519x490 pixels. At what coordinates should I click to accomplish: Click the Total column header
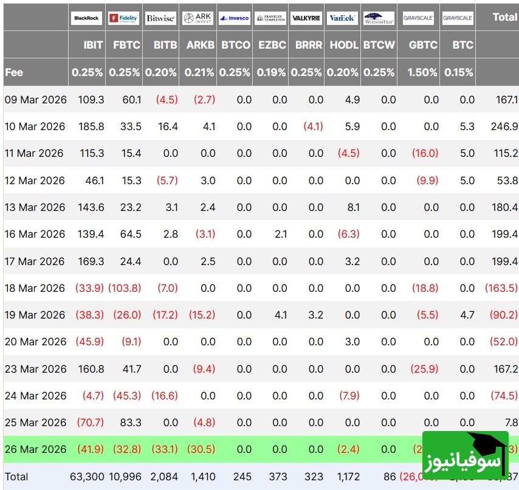click(504, 17)
